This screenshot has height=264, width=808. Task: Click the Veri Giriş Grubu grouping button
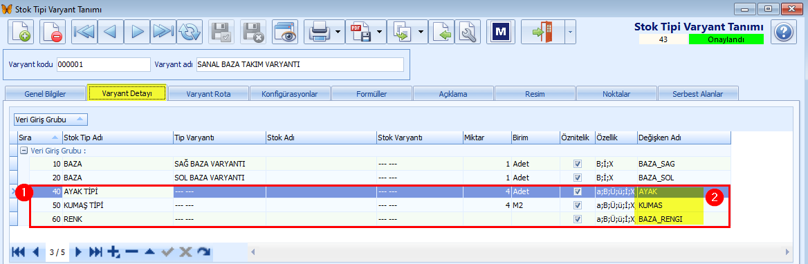point(50,120)
